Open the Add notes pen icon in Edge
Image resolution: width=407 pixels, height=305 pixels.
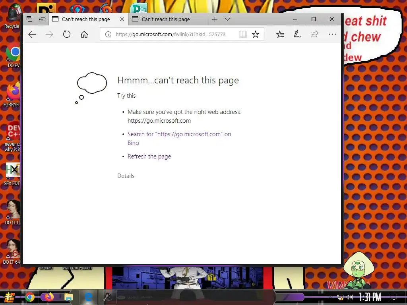tap(297, 34)
